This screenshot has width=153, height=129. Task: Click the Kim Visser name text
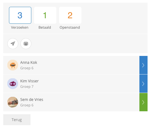tap(29, 81)
